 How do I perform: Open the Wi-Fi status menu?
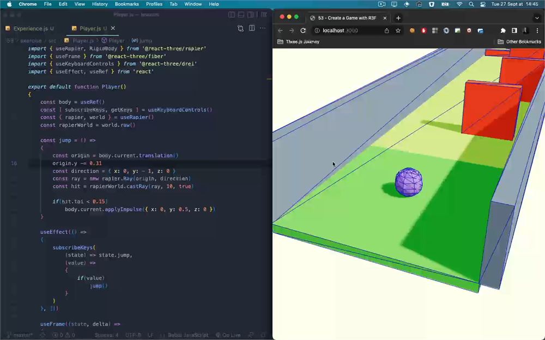click(459, 4)
